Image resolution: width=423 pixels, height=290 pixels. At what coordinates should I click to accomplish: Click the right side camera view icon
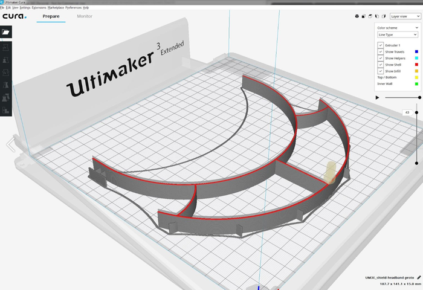tap(383, 16)
